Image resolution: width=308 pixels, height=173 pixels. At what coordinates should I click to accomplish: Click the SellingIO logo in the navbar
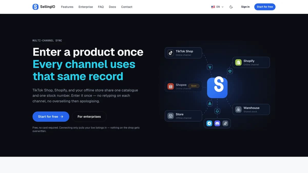44,7
